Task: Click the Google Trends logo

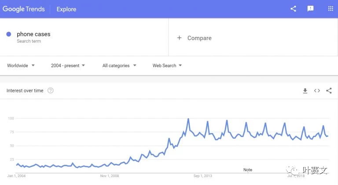Action: 24,9
